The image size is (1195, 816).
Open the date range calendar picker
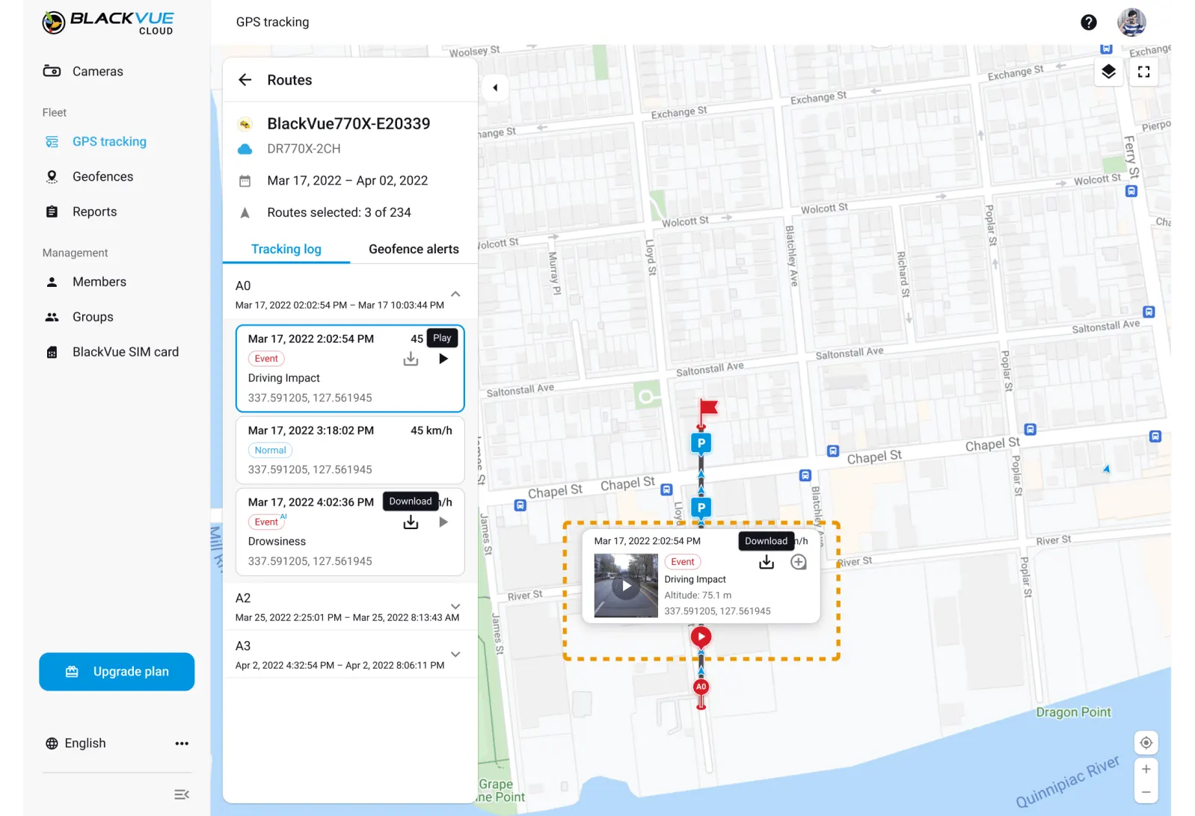pos(245,181)
